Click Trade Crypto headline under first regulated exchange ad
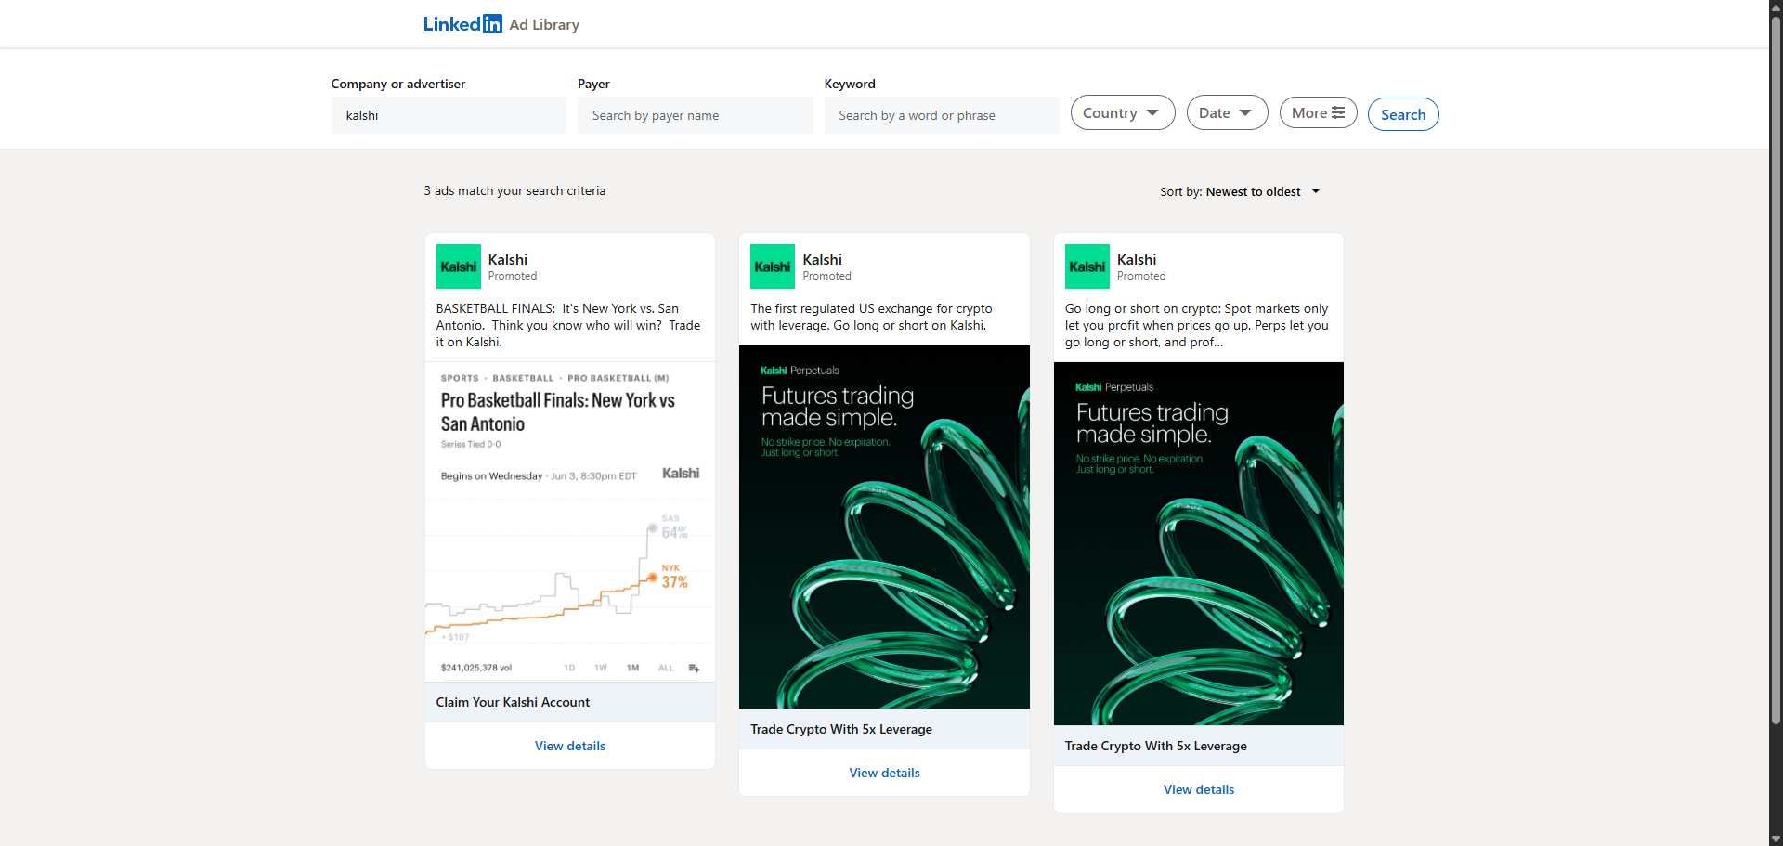This screenshot has width=1783, height=846. point(841,729)
